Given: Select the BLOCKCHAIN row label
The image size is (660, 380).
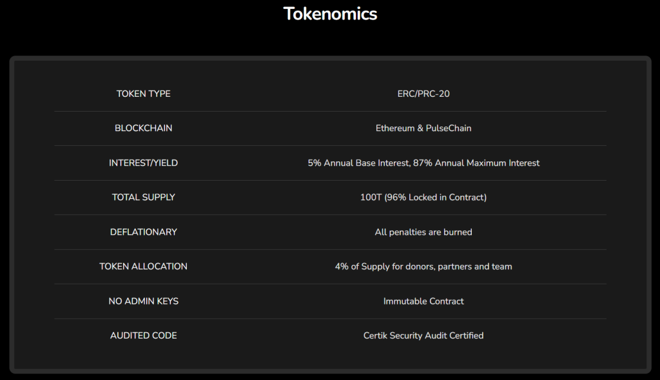Looking at the screenshot, I should (144, 128).
